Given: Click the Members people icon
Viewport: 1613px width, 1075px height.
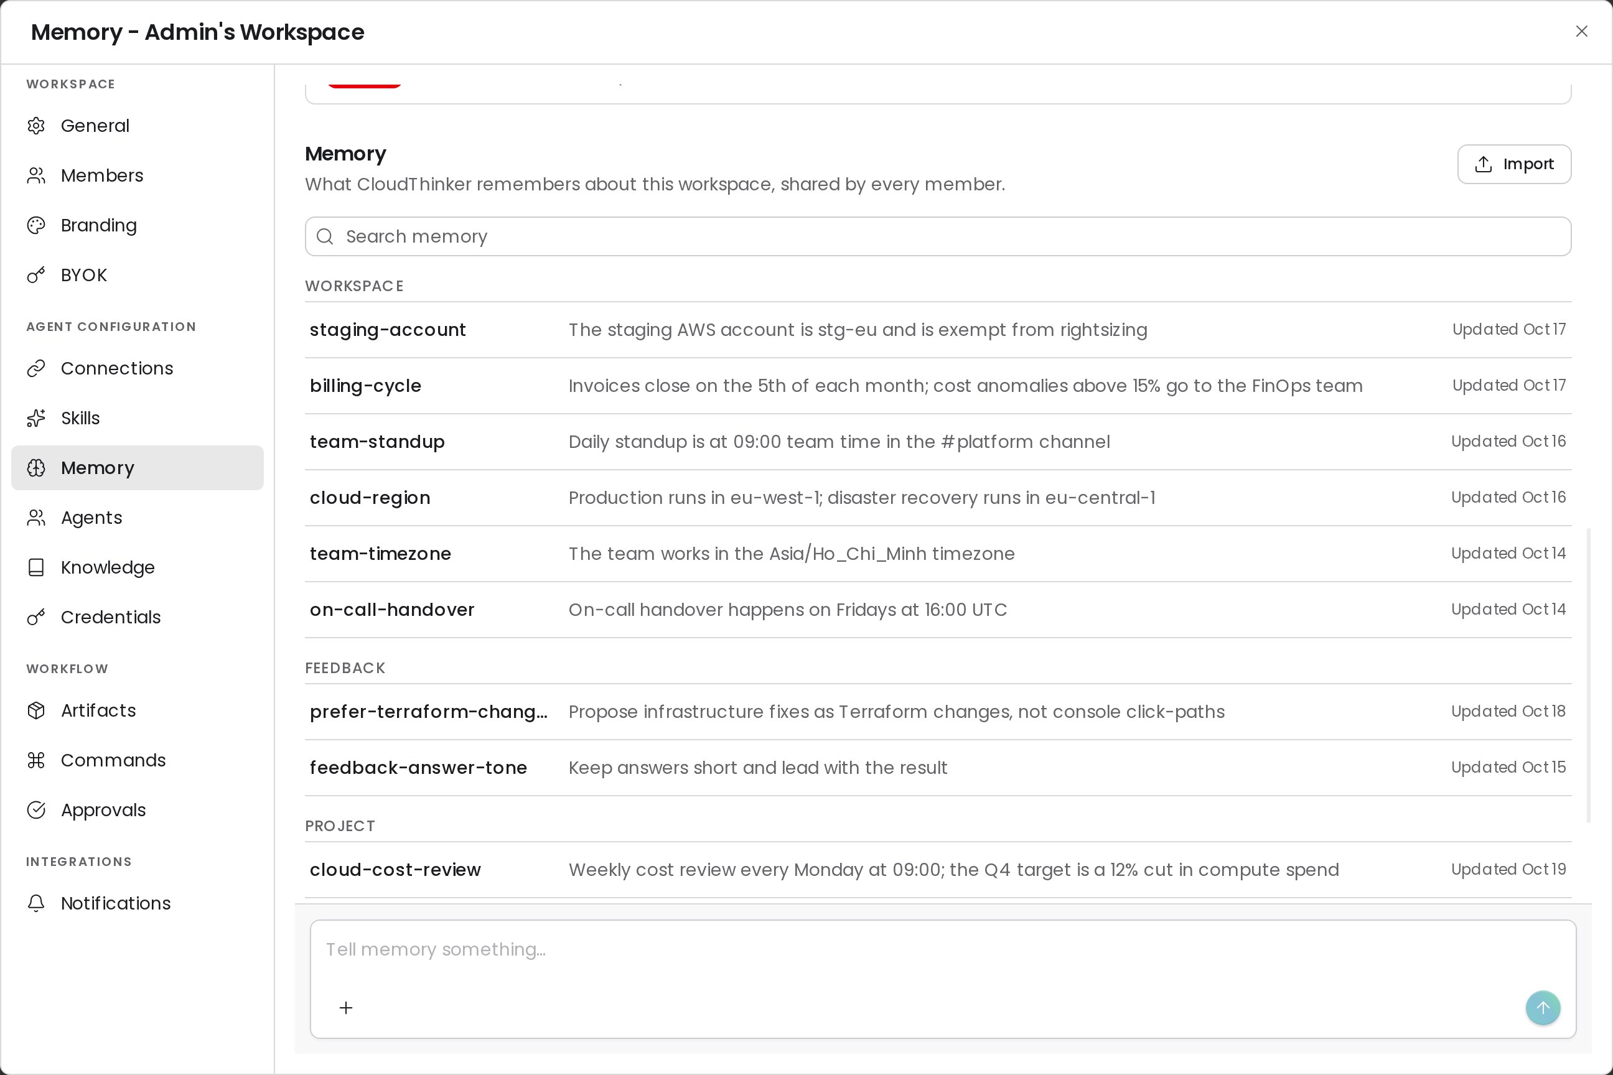Looking at the screenshot, I should (36, 175).
